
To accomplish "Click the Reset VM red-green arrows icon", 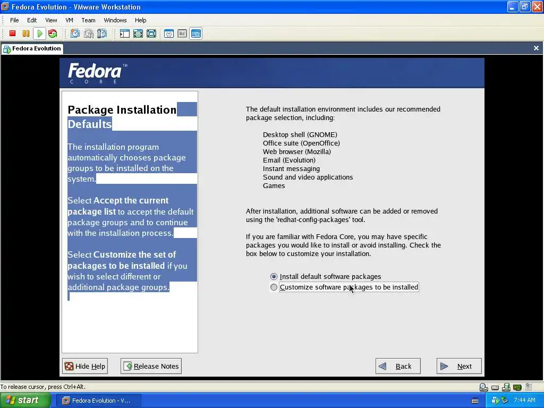I will tap(53, 33).
